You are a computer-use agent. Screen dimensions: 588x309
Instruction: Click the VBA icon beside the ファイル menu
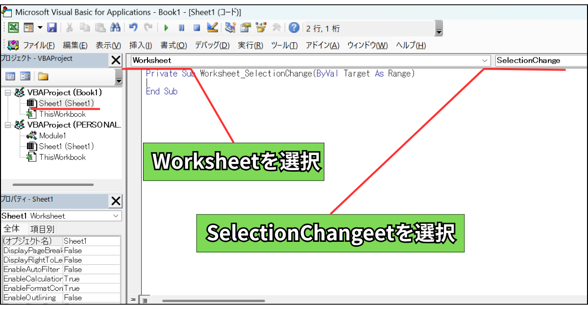[x=13, y=45]
